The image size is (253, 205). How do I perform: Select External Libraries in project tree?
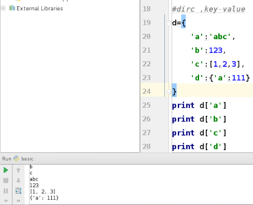coord(40,8)
